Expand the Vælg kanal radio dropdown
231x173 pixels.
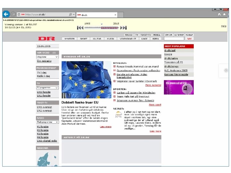(x=47, y=57)
